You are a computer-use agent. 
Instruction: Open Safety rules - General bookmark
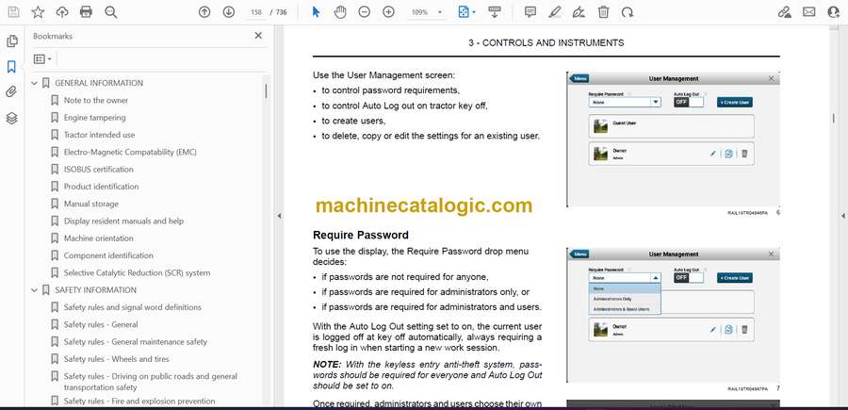point(101,324)
